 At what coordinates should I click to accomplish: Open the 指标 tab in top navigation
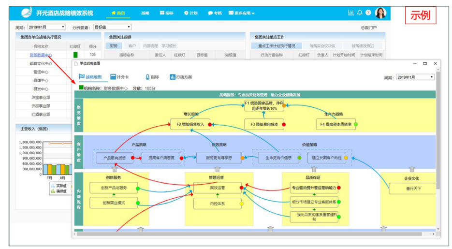click(167, 13)
